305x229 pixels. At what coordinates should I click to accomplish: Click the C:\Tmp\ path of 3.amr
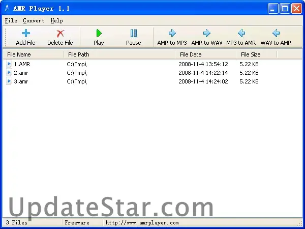pos(77,81)
